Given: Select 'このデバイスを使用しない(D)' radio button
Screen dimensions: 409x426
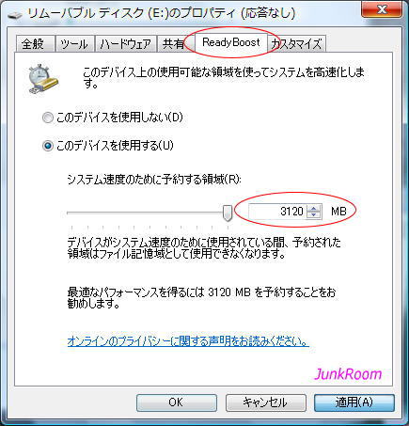Looking at the screenshot, I should tap(48, 118).
